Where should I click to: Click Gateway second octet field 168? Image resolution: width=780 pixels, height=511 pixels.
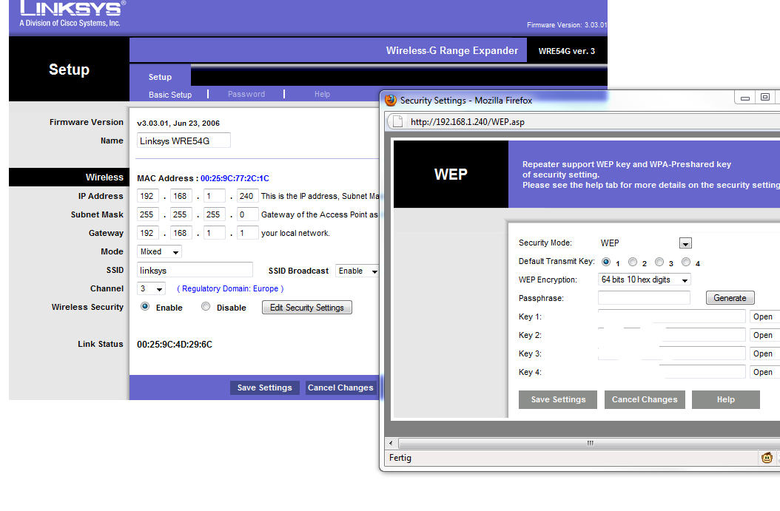[x=181, y=233]
